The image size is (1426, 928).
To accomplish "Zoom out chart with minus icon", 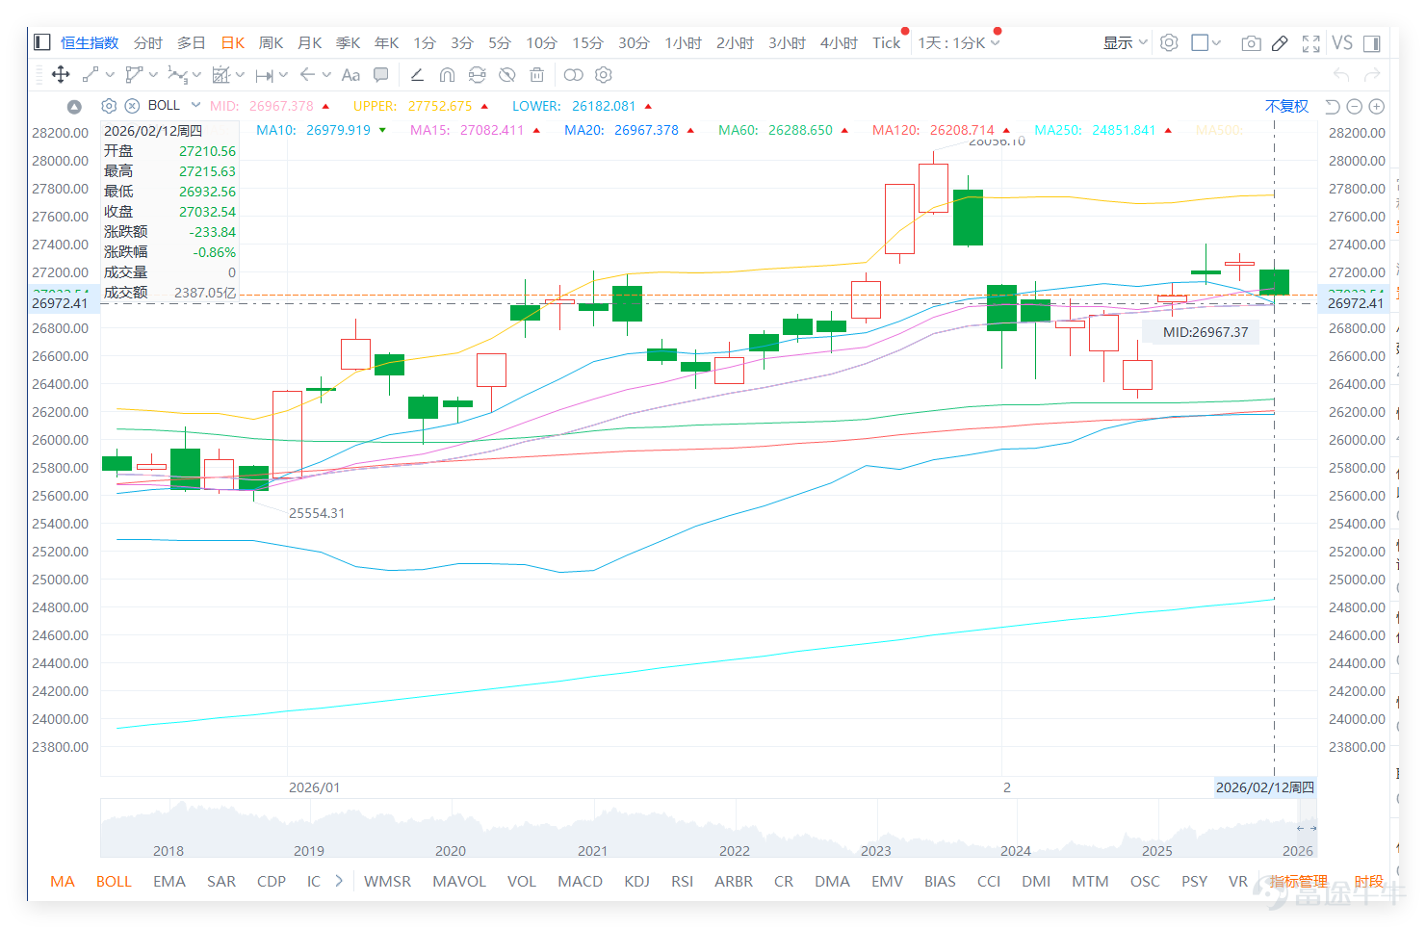I will [x=1354, y=107].
